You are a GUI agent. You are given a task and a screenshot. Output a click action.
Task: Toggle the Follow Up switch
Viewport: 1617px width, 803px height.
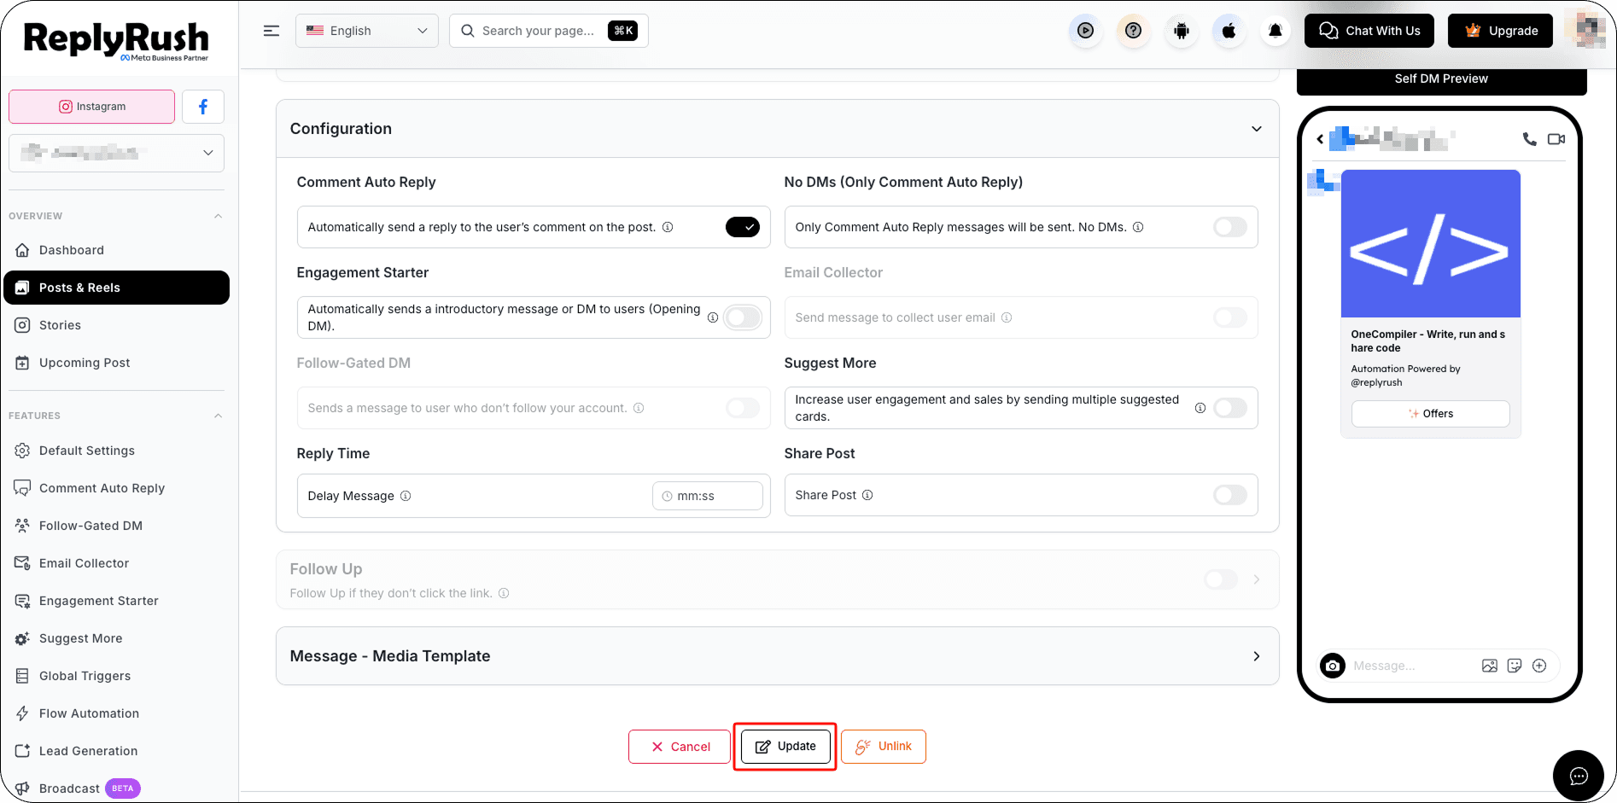[1221, 579]
